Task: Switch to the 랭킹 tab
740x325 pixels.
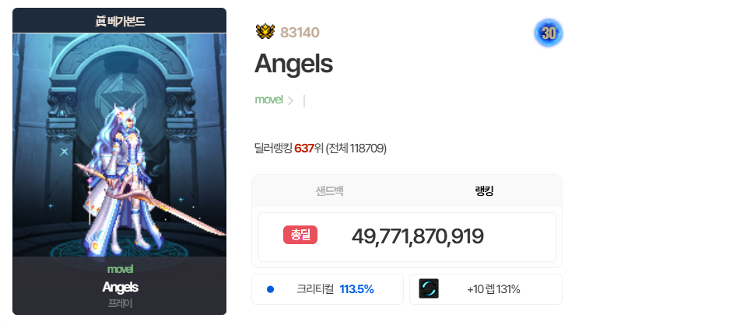Action: point(484,190)
